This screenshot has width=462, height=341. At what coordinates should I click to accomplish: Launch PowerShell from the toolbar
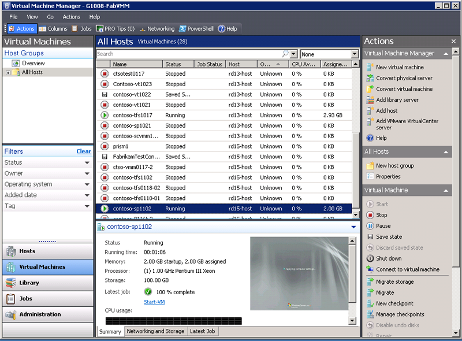[x=196, y=29]
